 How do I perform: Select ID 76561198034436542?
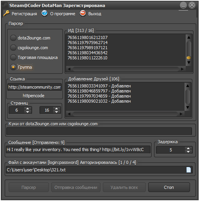pyautogui.click(x=88, y=53)
